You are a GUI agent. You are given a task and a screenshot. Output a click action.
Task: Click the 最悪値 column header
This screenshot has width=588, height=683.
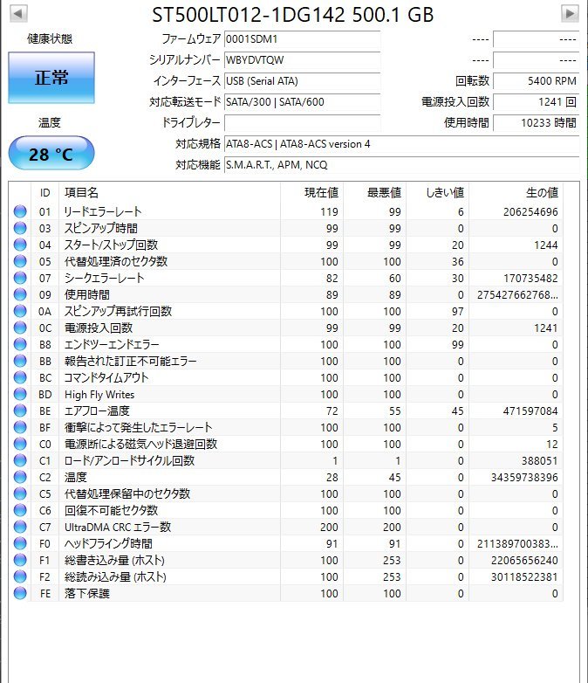pyautogui.click(x=375, y=192)
